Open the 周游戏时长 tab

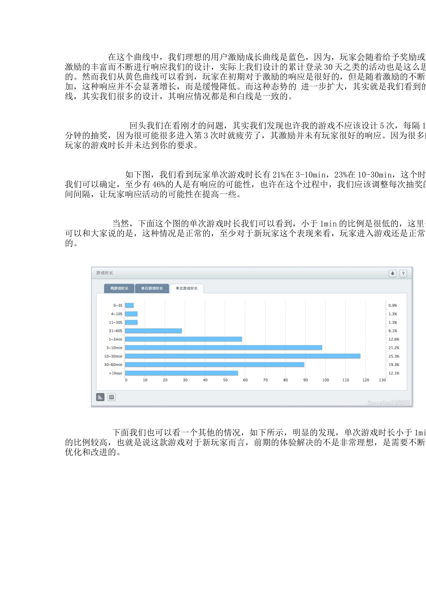119,288
